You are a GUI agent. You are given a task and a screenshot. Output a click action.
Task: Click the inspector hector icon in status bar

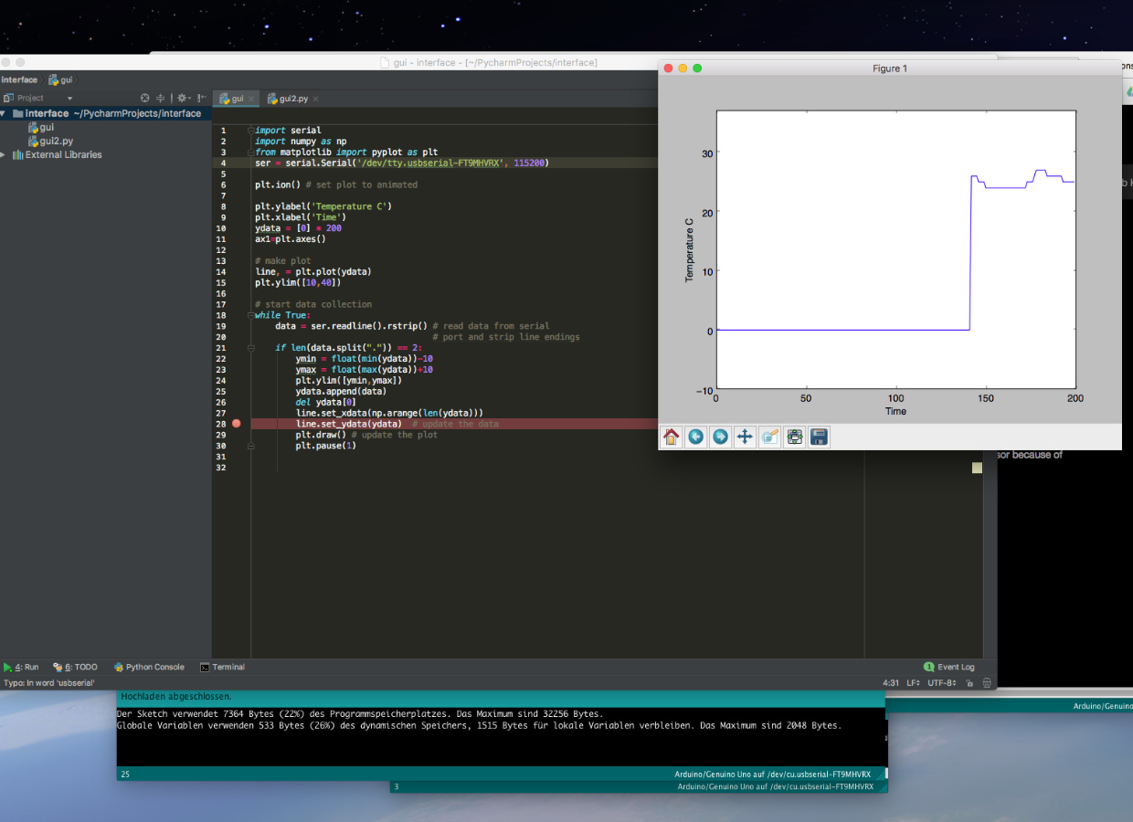987,682
